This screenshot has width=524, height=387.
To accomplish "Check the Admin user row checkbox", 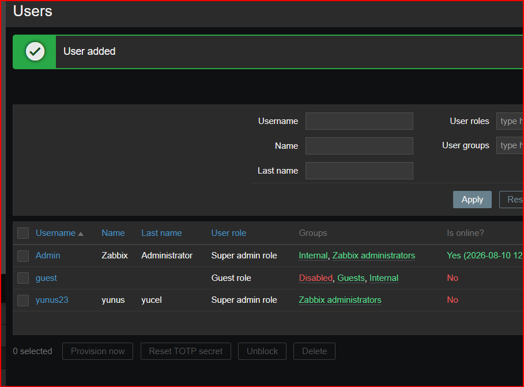I will coord(23,256).
